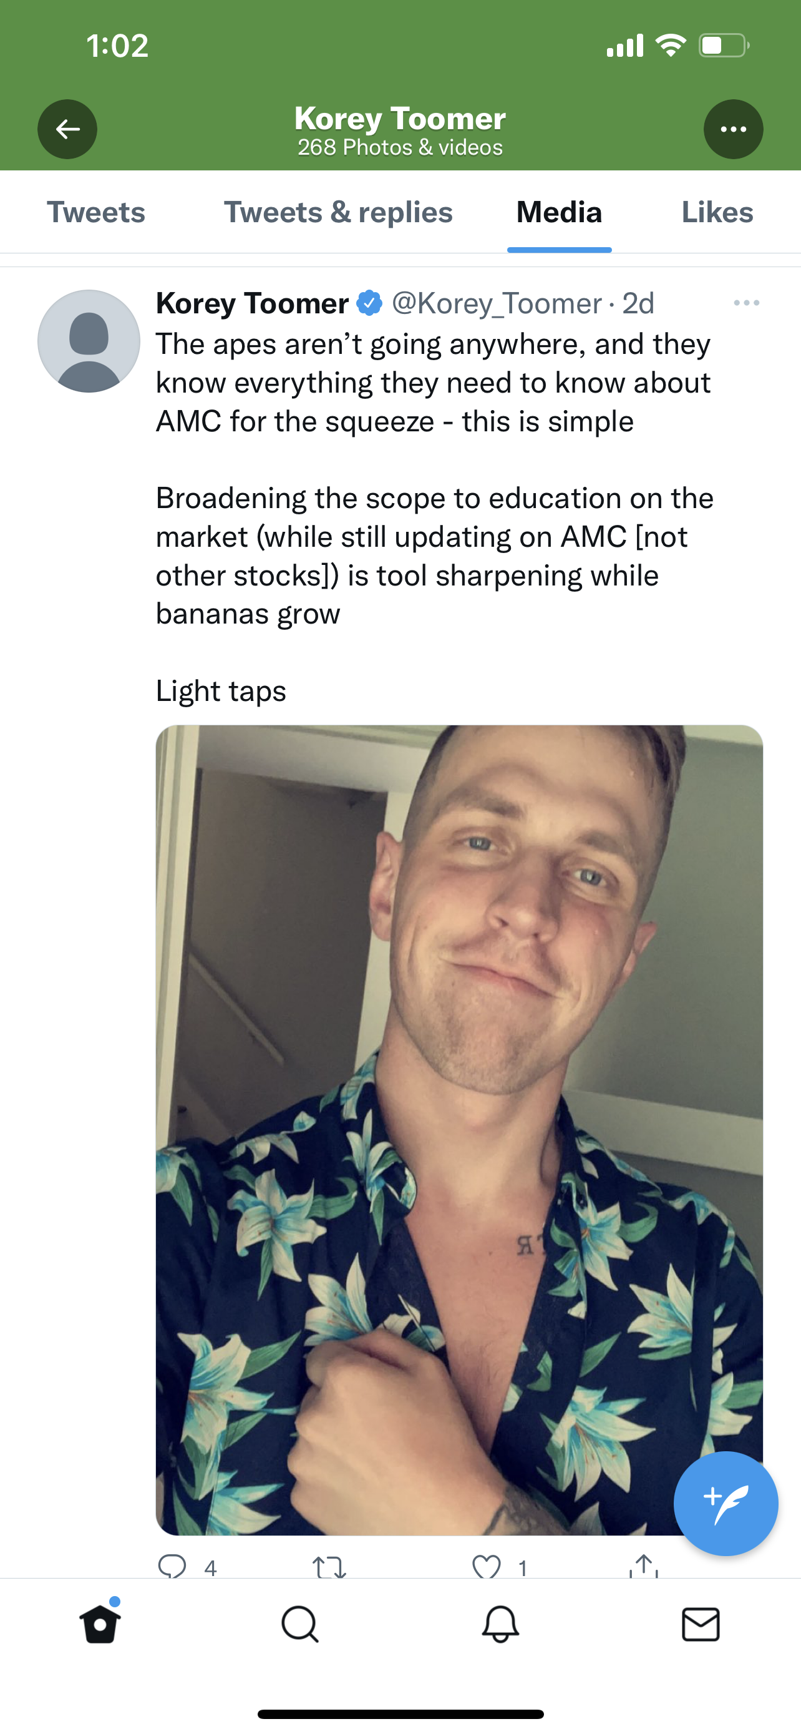
Task: Open the Search tab in the bottom bar
Action: pos(300,1624)
